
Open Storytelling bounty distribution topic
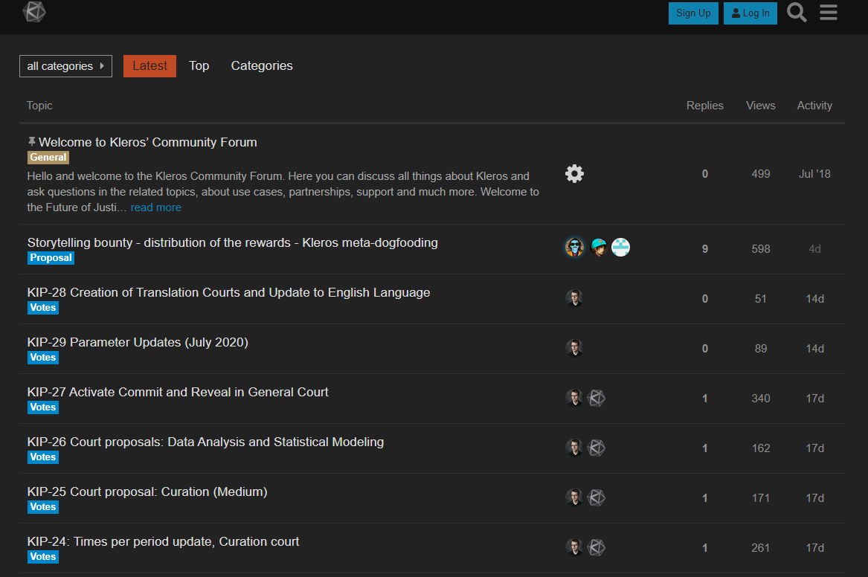[x=233, y=243]
